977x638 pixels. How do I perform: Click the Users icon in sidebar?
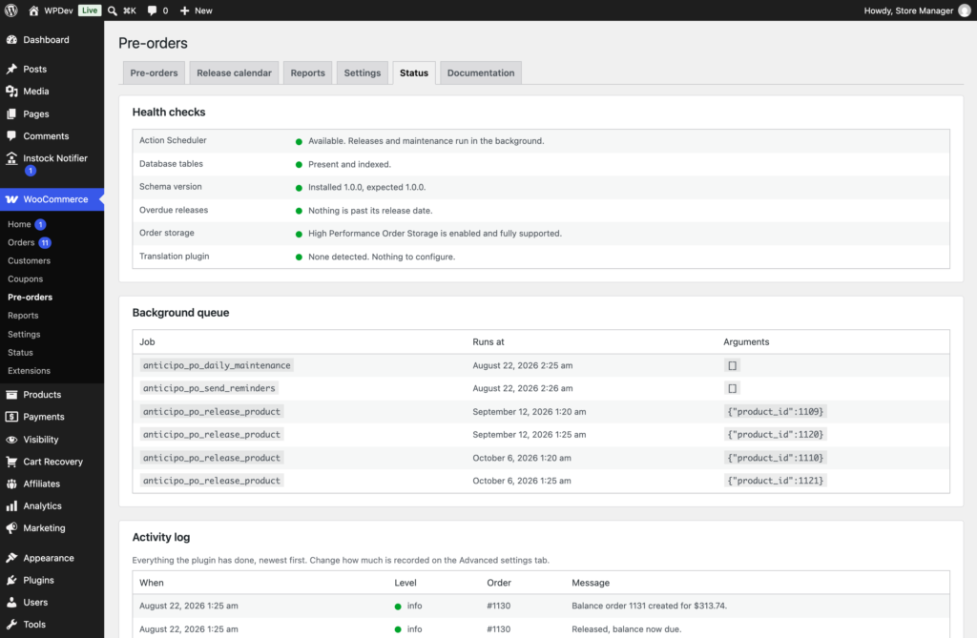click(11, 603)
